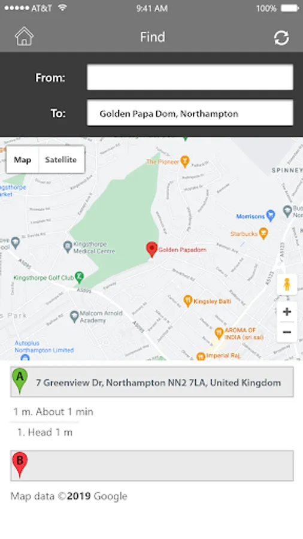The width and height of the screenshot is (303, 539).
Task: Focus the From input field
Action: [x=190, y=77]
